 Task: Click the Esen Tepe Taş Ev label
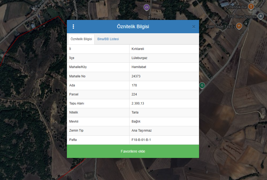pyautogui.click(x=221, y=27)
